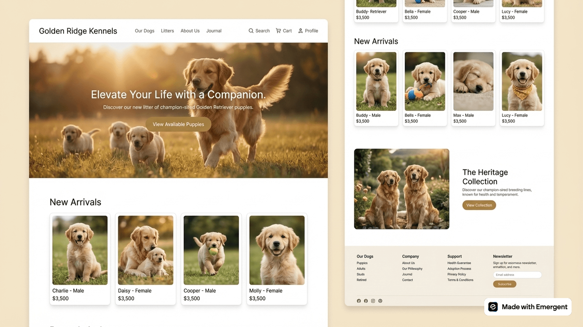Click the Pinterest icon in the footer
The width and height of the screenshot is (583, 327).
[380, 301]
